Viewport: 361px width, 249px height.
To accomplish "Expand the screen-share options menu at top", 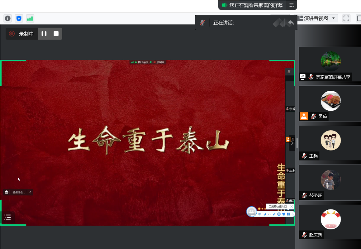I will (292, 5).
